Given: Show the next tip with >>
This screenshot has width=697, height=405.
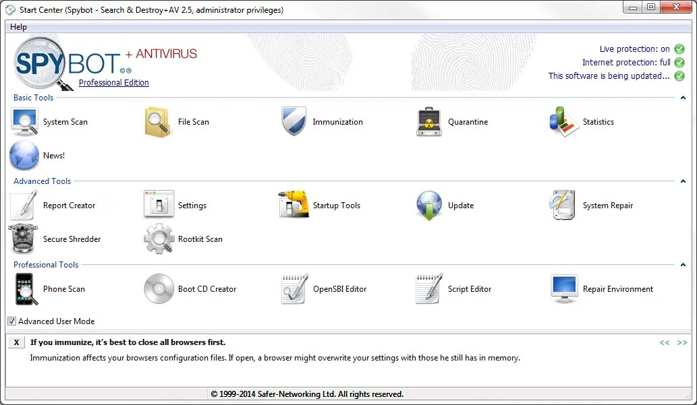Looking at the screenshot, I should coord(682,342).
